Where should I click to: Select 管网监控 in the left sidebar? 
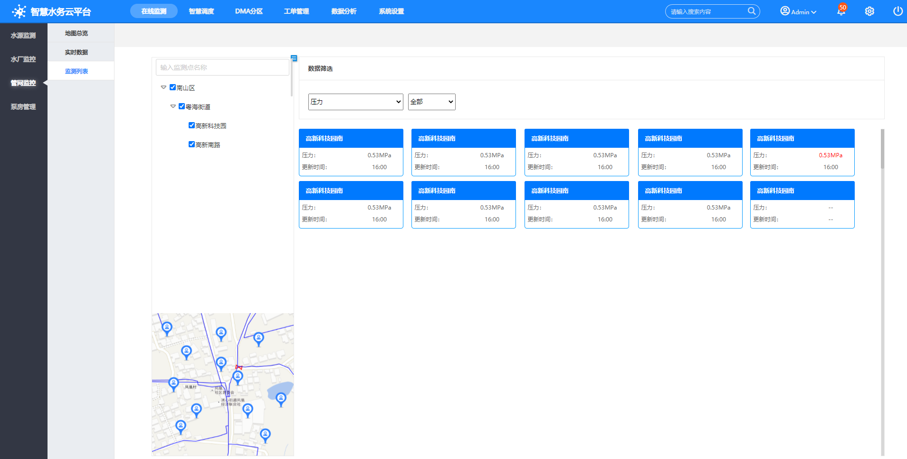point(23,83)
